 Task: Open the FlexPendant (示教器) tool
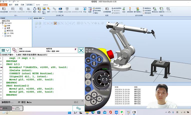(x=60, y=10)
